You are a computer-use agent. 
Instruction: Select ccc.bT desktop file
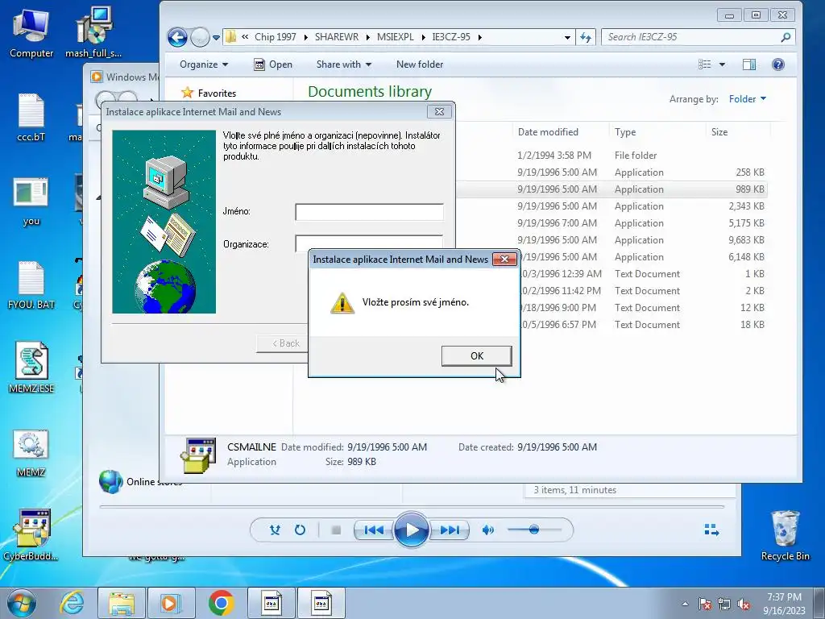(x=31, y=118)
